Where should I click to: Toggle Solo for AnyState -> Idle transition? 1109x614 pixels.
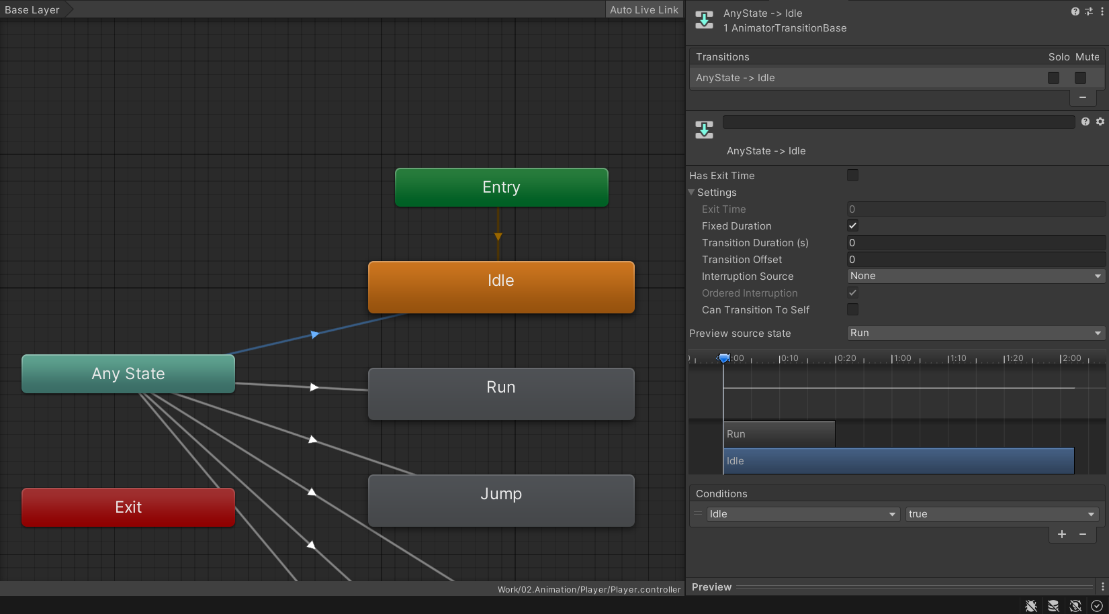tap(1054, 78)
